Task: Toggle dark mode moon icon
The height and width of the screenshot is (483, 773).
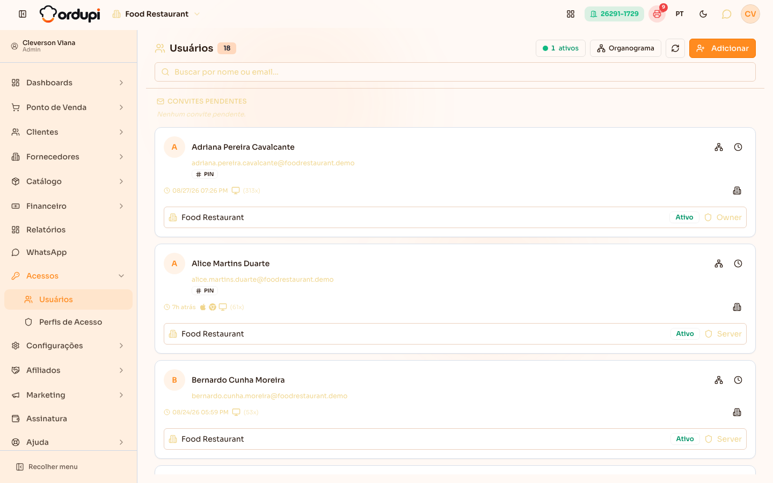Action: tap(703, 14)
